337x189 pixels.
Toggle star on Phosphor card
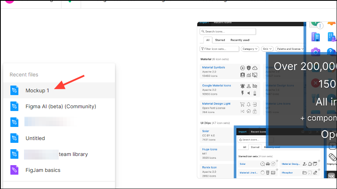tap(319, 170)
